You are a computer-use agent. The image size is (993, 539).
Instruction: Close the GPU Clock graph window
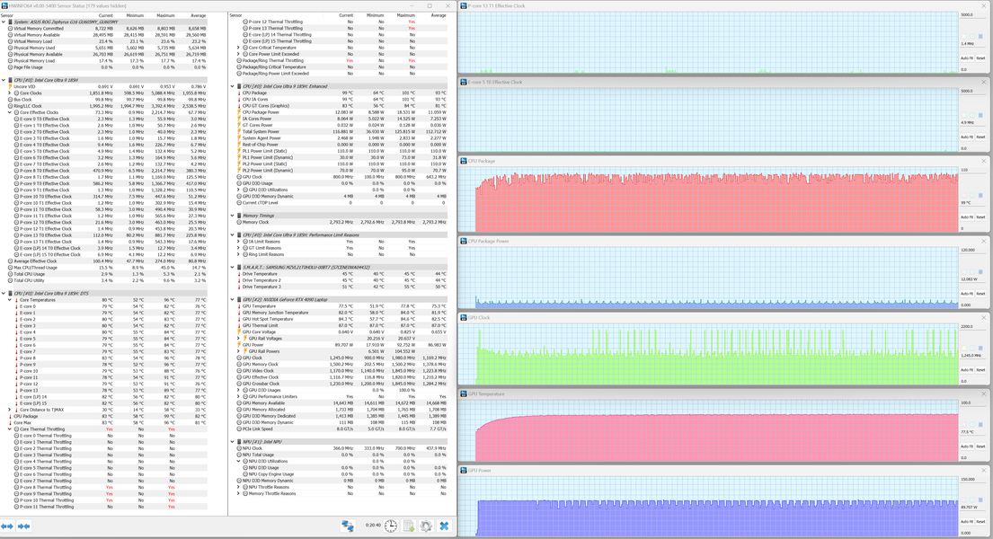coord(983,318)
